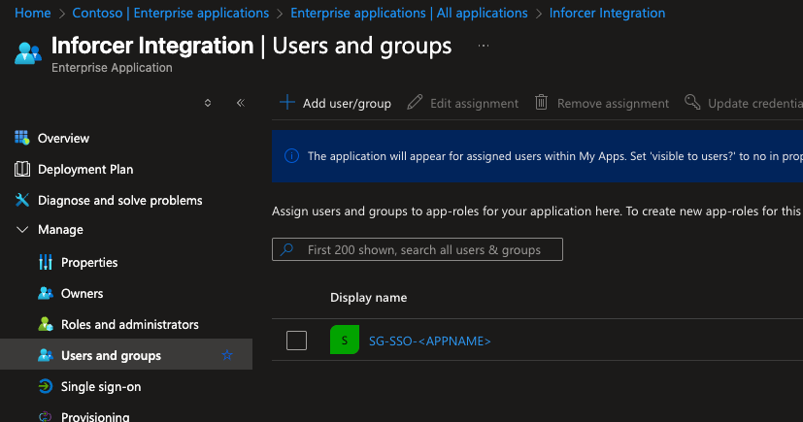Click the Properties sliders icon
The width and height of the screenshot is (803, 422).
coord(45,262)
